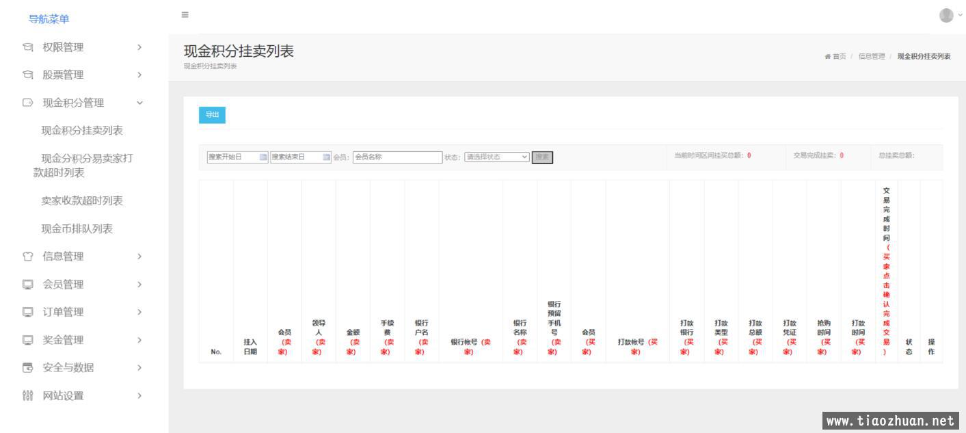Image resolution: width=966 pixels, height=433 pixels.
Task: Open calendar icon for 搜索开始日
Action: pos(263,157)
